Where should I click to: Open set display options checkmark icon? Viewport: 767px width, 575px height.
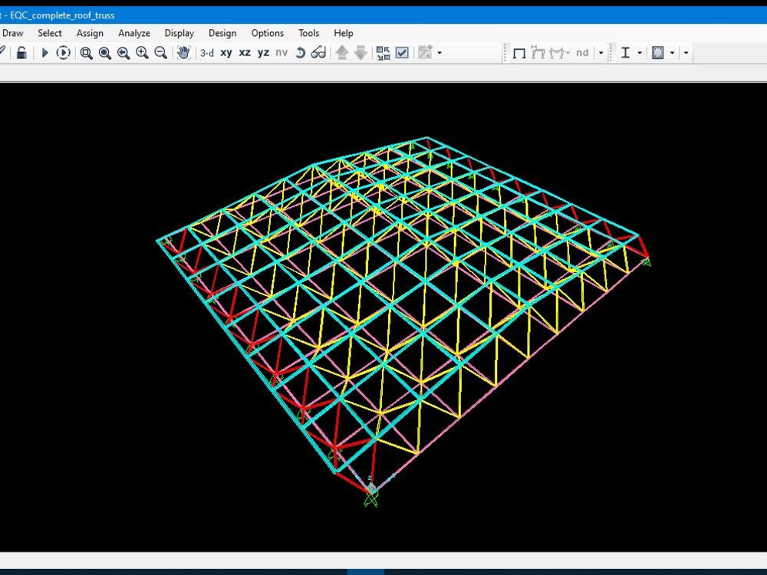click(x=402, y=53)
